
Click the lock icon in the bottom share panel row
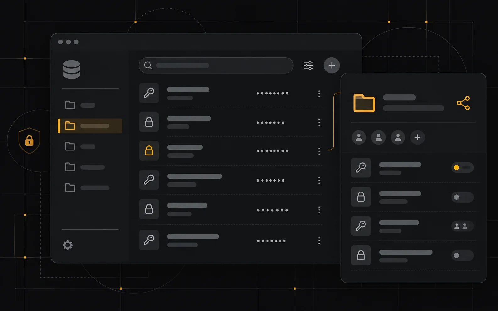(x=361, y=255)
